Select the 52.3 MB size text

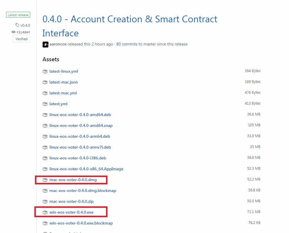254,169
